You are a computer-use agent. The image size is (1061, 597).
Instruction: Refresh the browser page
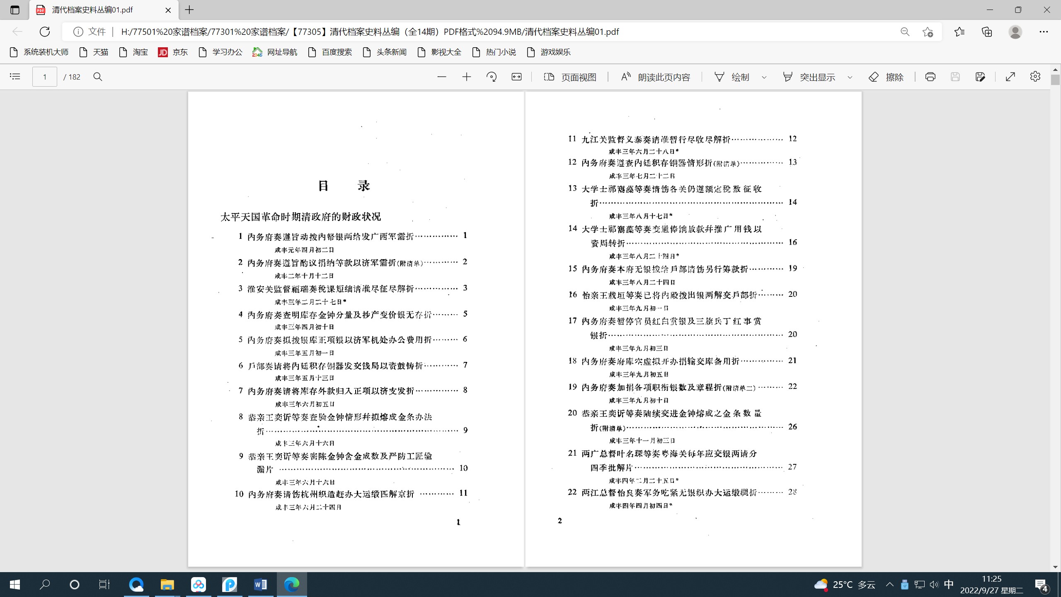tap(45, 32)
